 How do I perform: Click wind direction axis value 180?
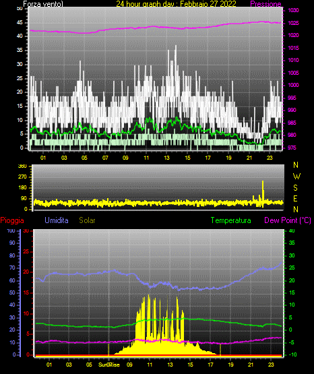(x=22, y=188)
